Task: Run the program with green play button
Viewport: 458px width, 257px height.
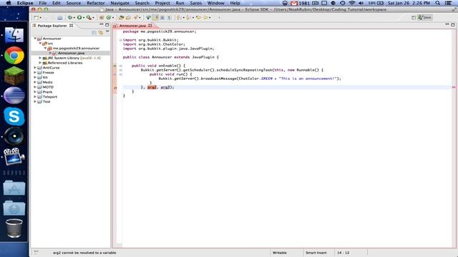Action: point(79,18)
